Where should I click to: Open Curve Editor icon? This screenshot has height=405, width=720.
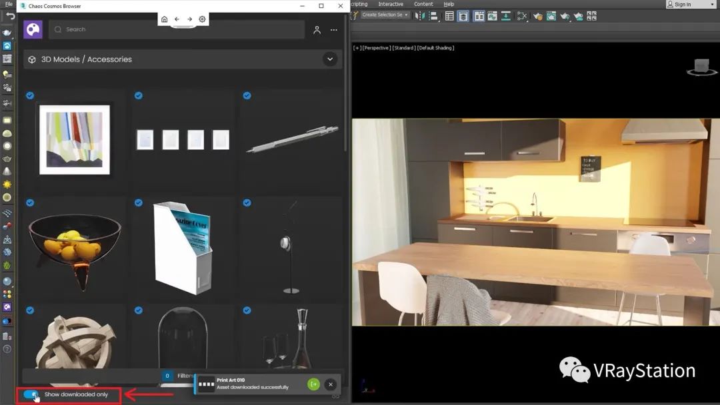pyautogui.click(x=492, y=16)
